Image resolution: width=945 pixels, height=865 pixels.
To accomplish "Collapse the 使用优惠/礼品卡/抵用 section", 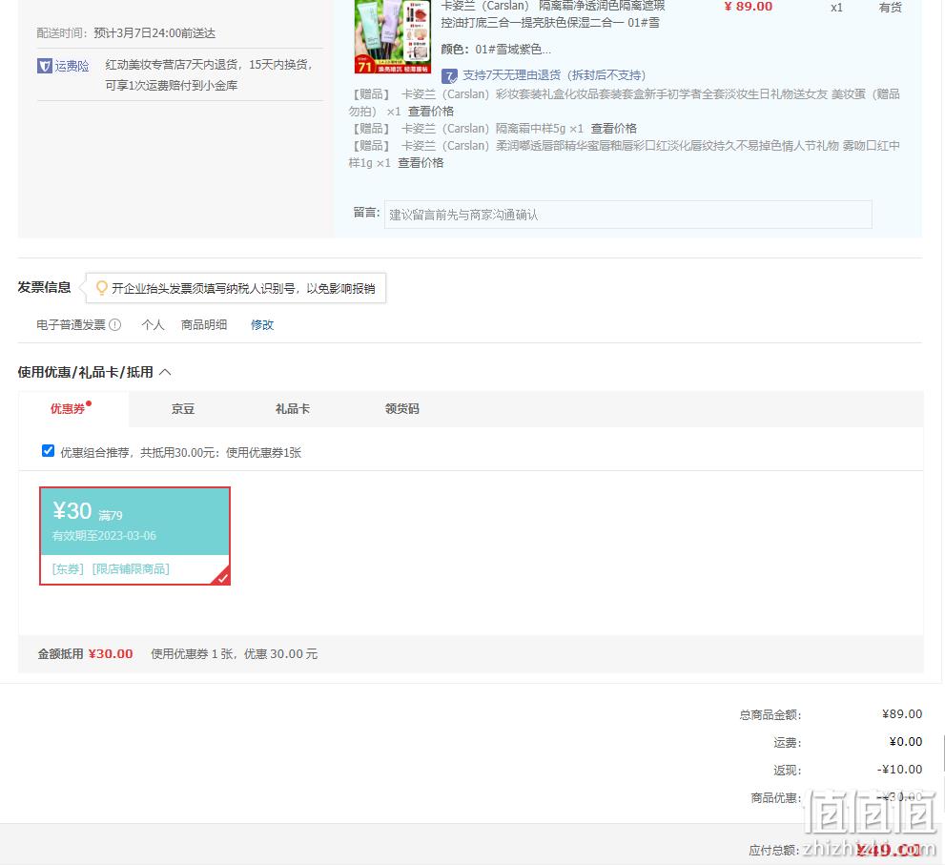I will (165, 373).
